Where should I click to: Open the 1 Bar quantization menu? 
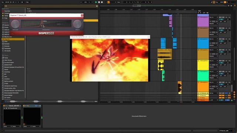28,2
